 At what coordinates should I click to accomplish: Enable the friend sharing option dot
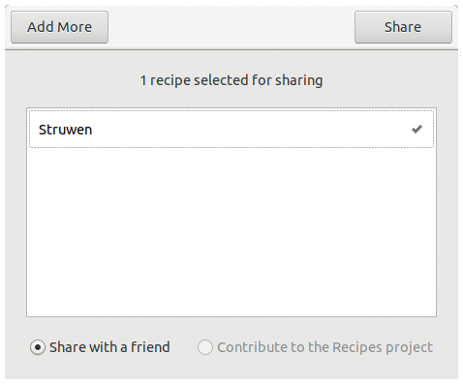click(x=38, y=347)
